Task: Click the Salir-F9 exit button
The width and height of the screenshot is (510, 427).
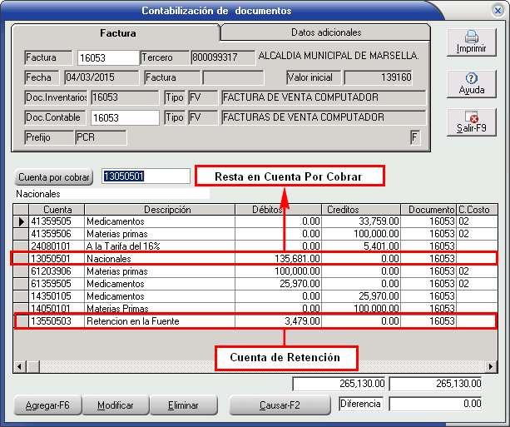Action: 471,122
